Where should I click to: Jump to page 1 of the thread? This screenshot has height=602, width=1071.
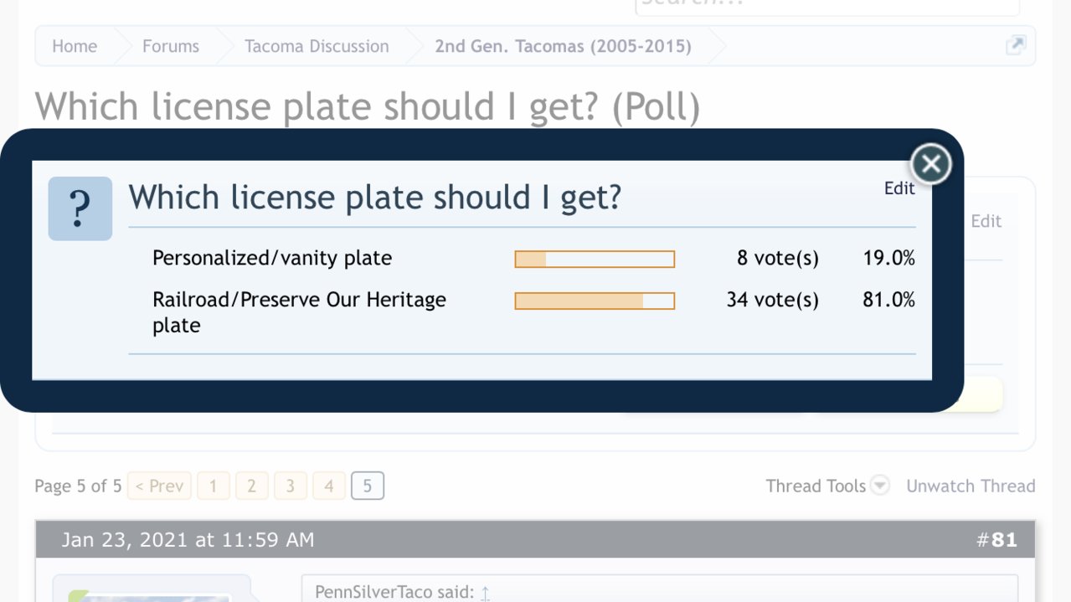tap(214, 486)
